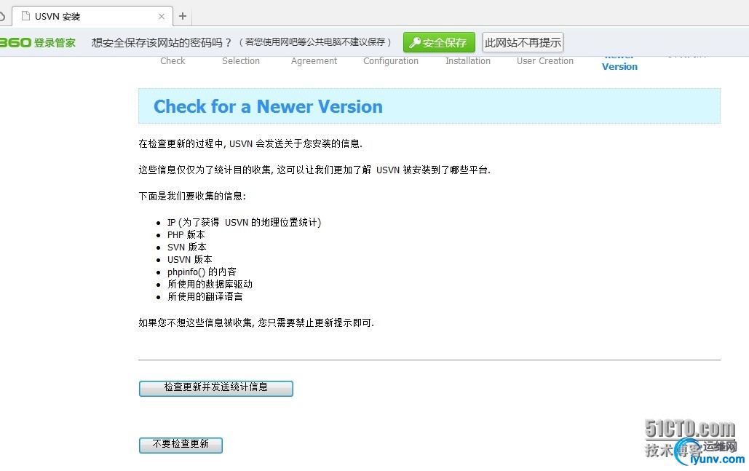Click the 'PHP 版本' list item
The height and width of the screenshot is (471, 749).
tap(186, 234)
